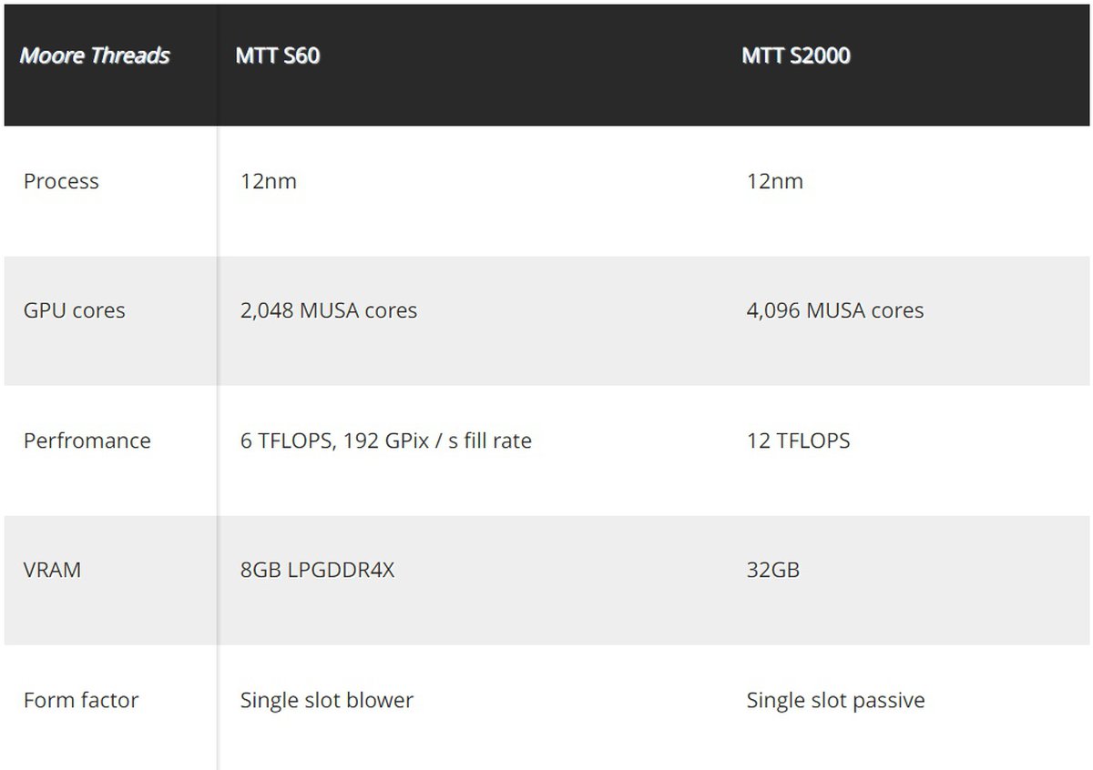
Task: Select the Perfromance row label
Action: click(x=87, y=441)
